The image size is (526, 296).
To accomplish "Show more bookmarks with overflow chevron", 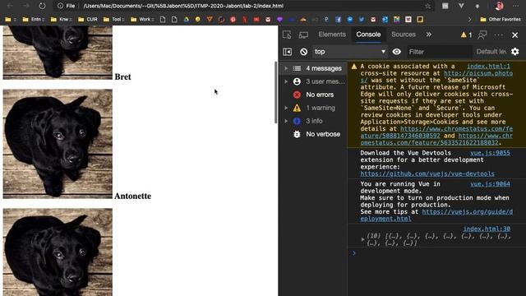I will 469,20.
